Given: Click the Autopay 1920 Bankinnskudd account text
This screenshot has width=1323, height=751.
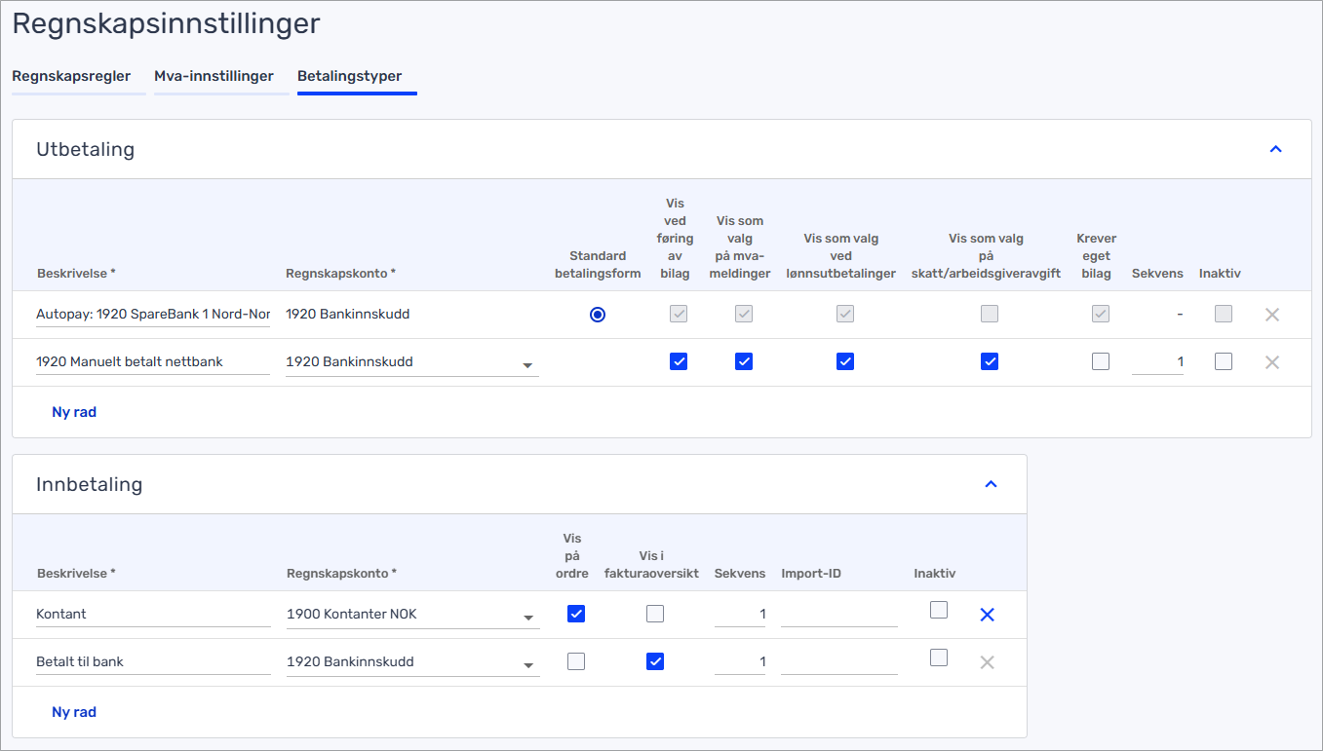Looking at the screenshot, I should click(348, 315).
